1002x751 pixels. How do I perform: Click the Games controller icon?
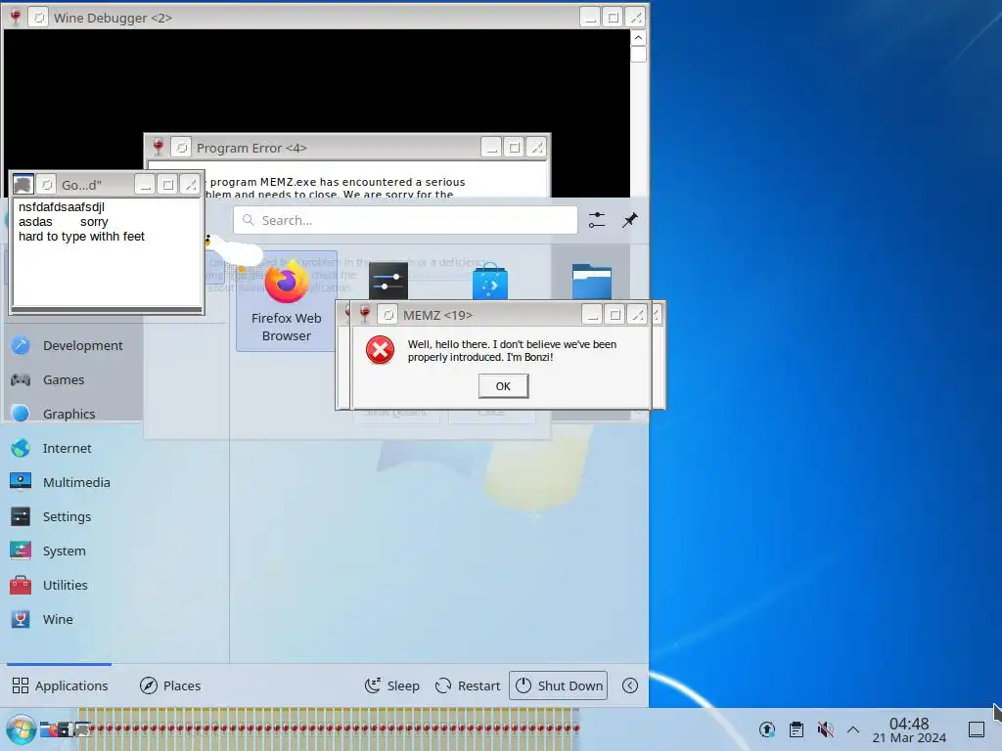coord(21,380)
